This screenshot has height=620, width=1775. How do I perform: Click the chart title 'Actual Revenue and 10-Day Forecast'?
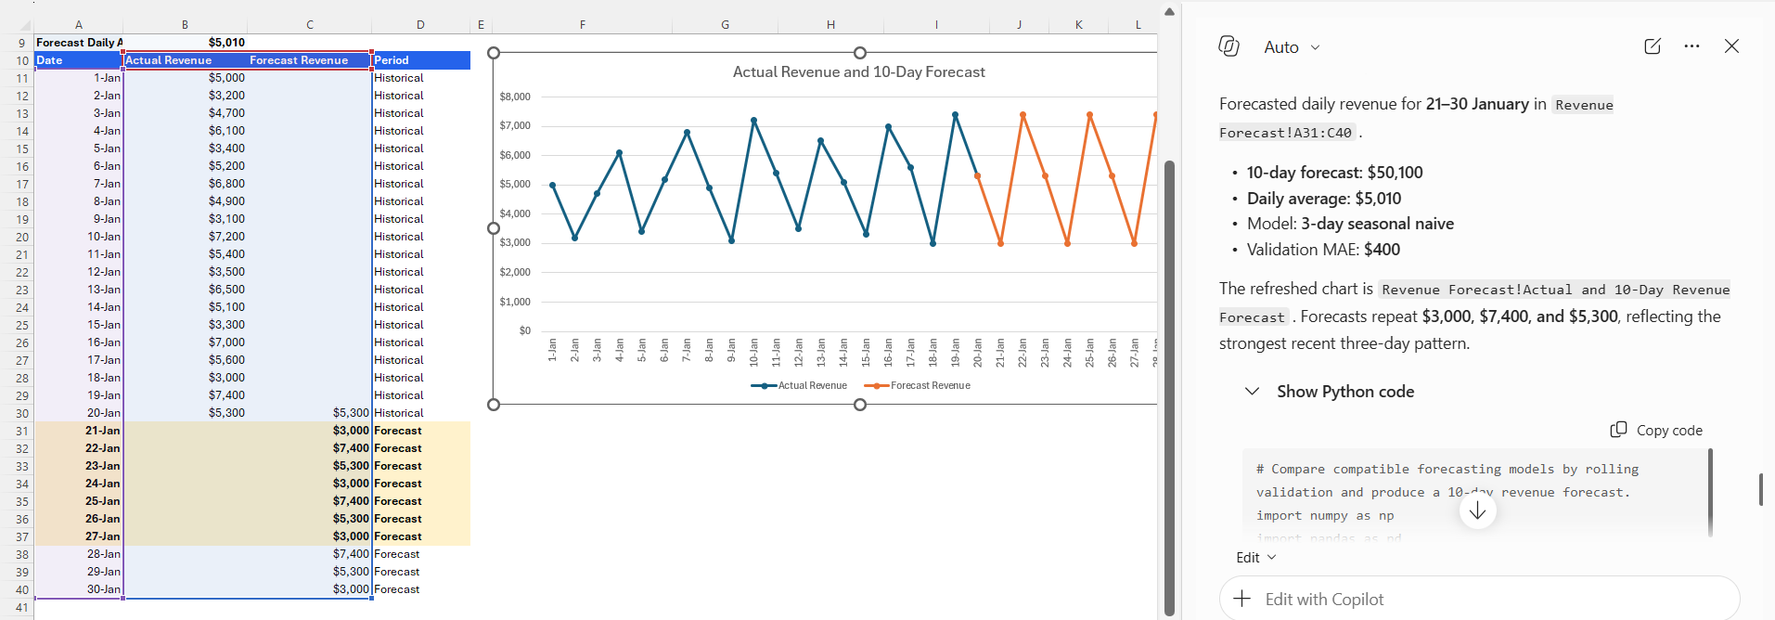tap(859, 72)
